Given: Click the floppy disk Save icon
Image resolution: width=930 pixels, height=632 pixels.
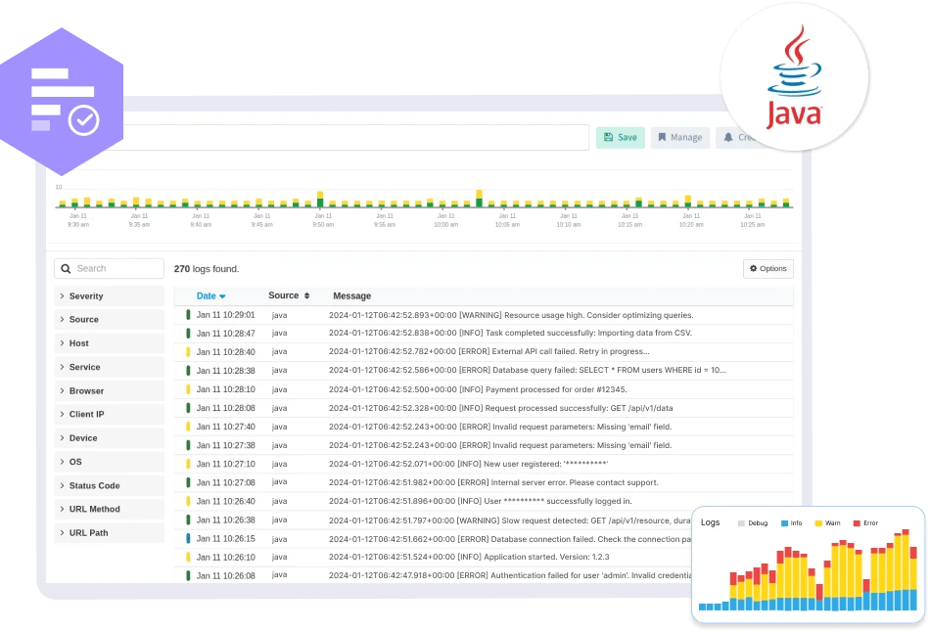Looking at the screenshot, I should (x=609, y=138).
